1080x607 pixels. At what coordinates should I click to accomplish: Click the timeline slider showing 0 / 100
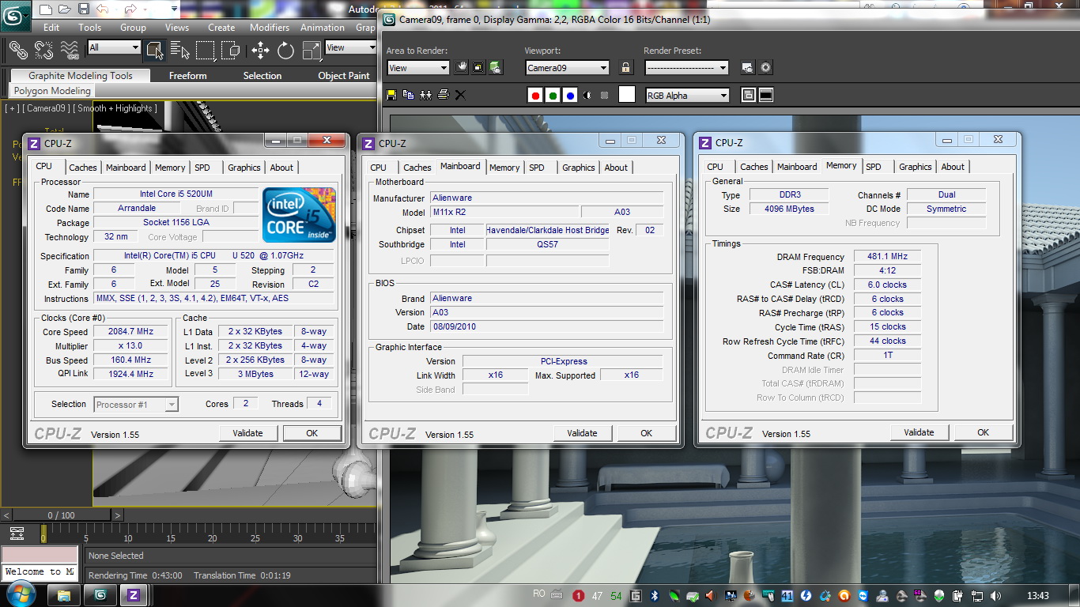61,515
